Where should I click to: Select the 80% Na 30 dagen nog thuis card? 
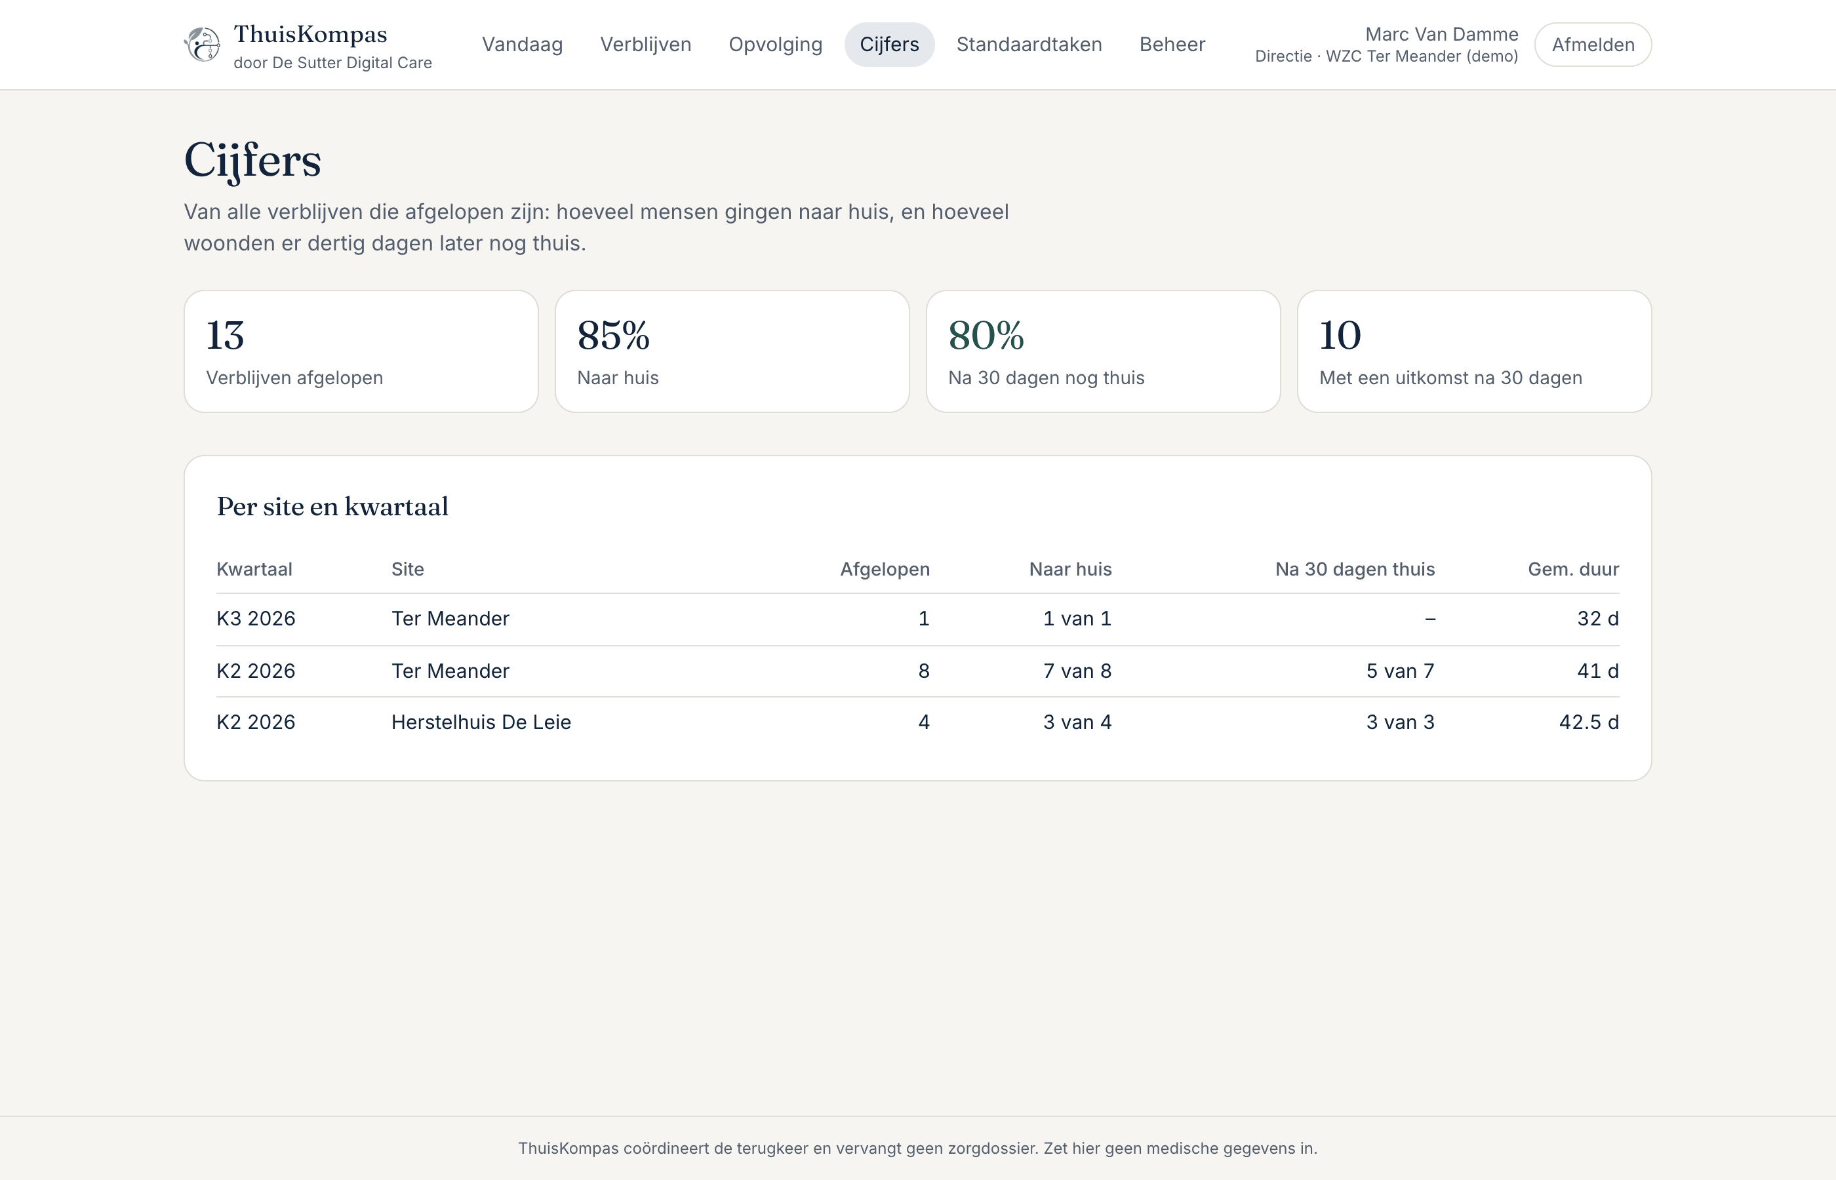1104,351
